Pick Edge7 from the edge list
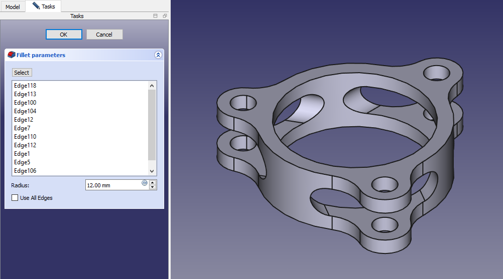503x279 pixels. coord(23,128)
